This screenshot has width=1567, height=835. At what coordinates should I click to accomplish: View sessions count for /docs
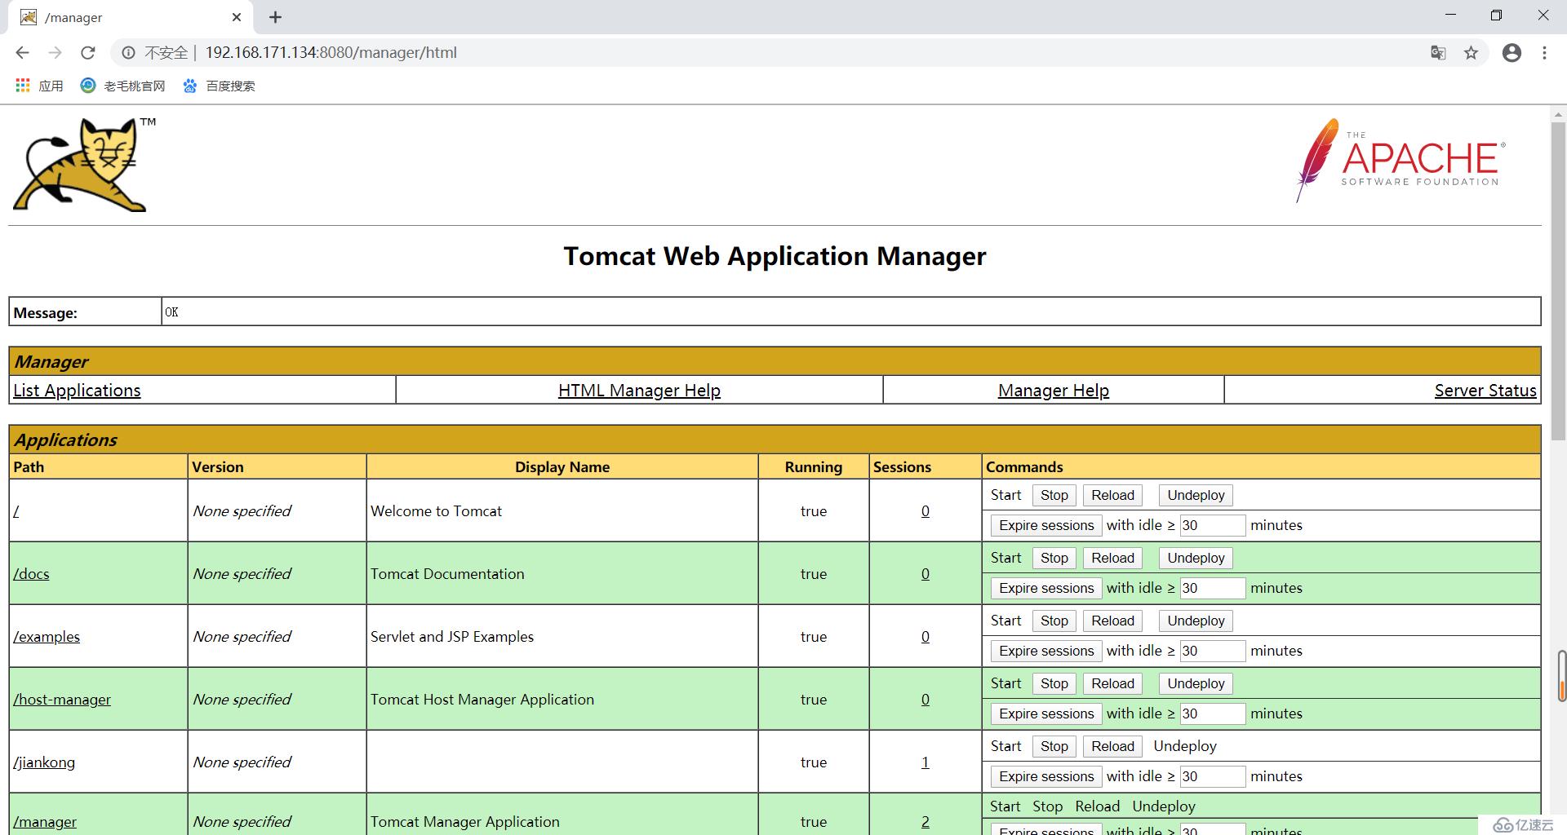pos(925,574)
